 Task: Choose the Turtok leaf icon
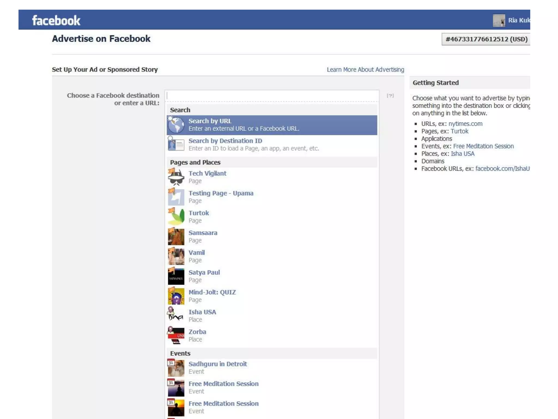pos(176,217)
